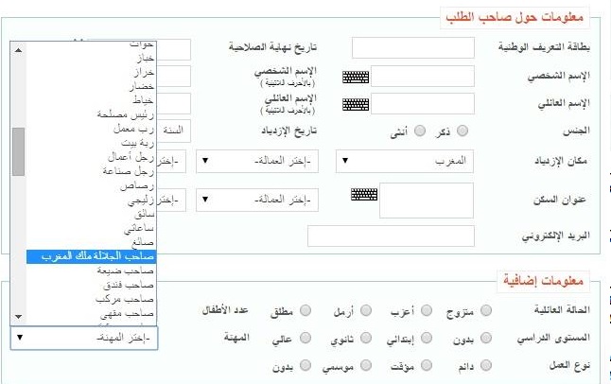Select دائم work type radio button
Image resolution: width=611 pixels, height=384 pixels.
point(486,364)
